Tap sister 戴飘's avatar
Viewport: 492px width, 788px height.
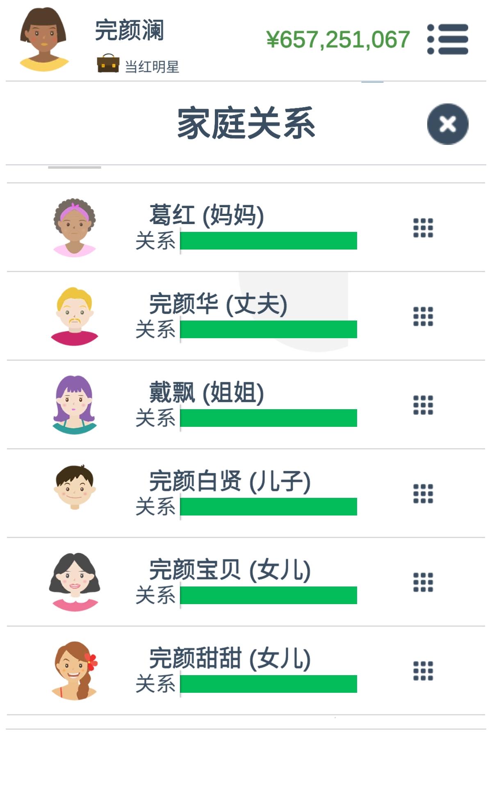click(75, 405)
